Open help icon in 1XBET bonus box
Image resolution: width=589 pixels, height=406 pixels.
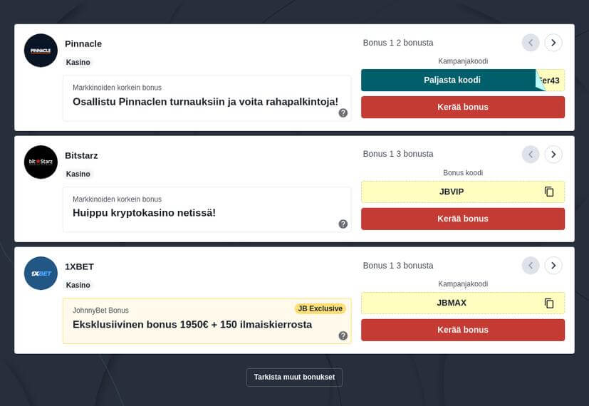tap(343, 335)
